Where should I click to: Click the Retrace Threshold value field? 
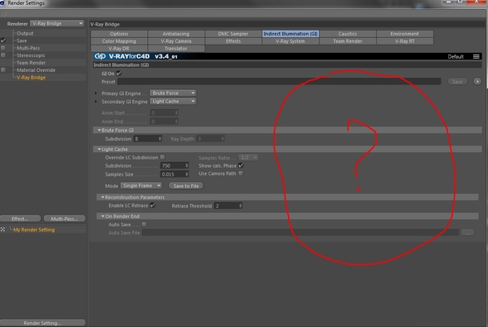click(x=228, y=206)
